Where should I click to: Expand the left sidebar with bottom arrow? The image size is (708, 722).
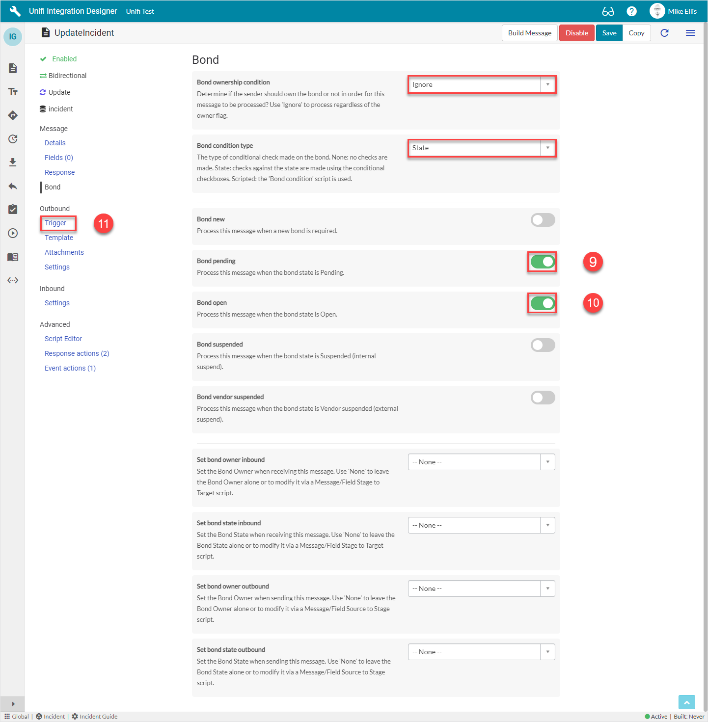coord(13,704)
